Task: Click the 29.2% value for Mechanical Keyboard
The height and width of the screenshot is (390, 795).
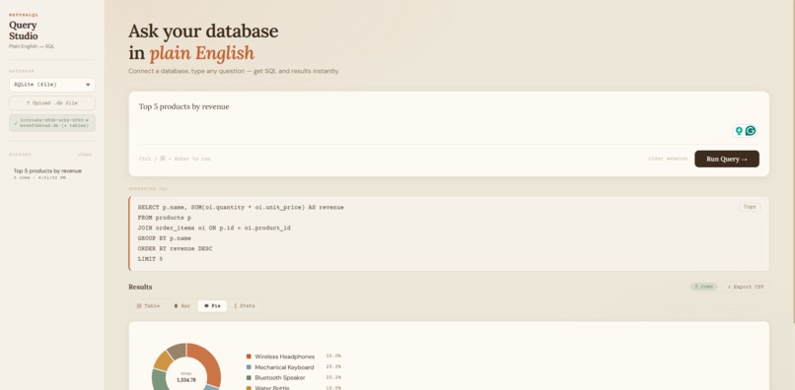Action: (x=333, y=366)
